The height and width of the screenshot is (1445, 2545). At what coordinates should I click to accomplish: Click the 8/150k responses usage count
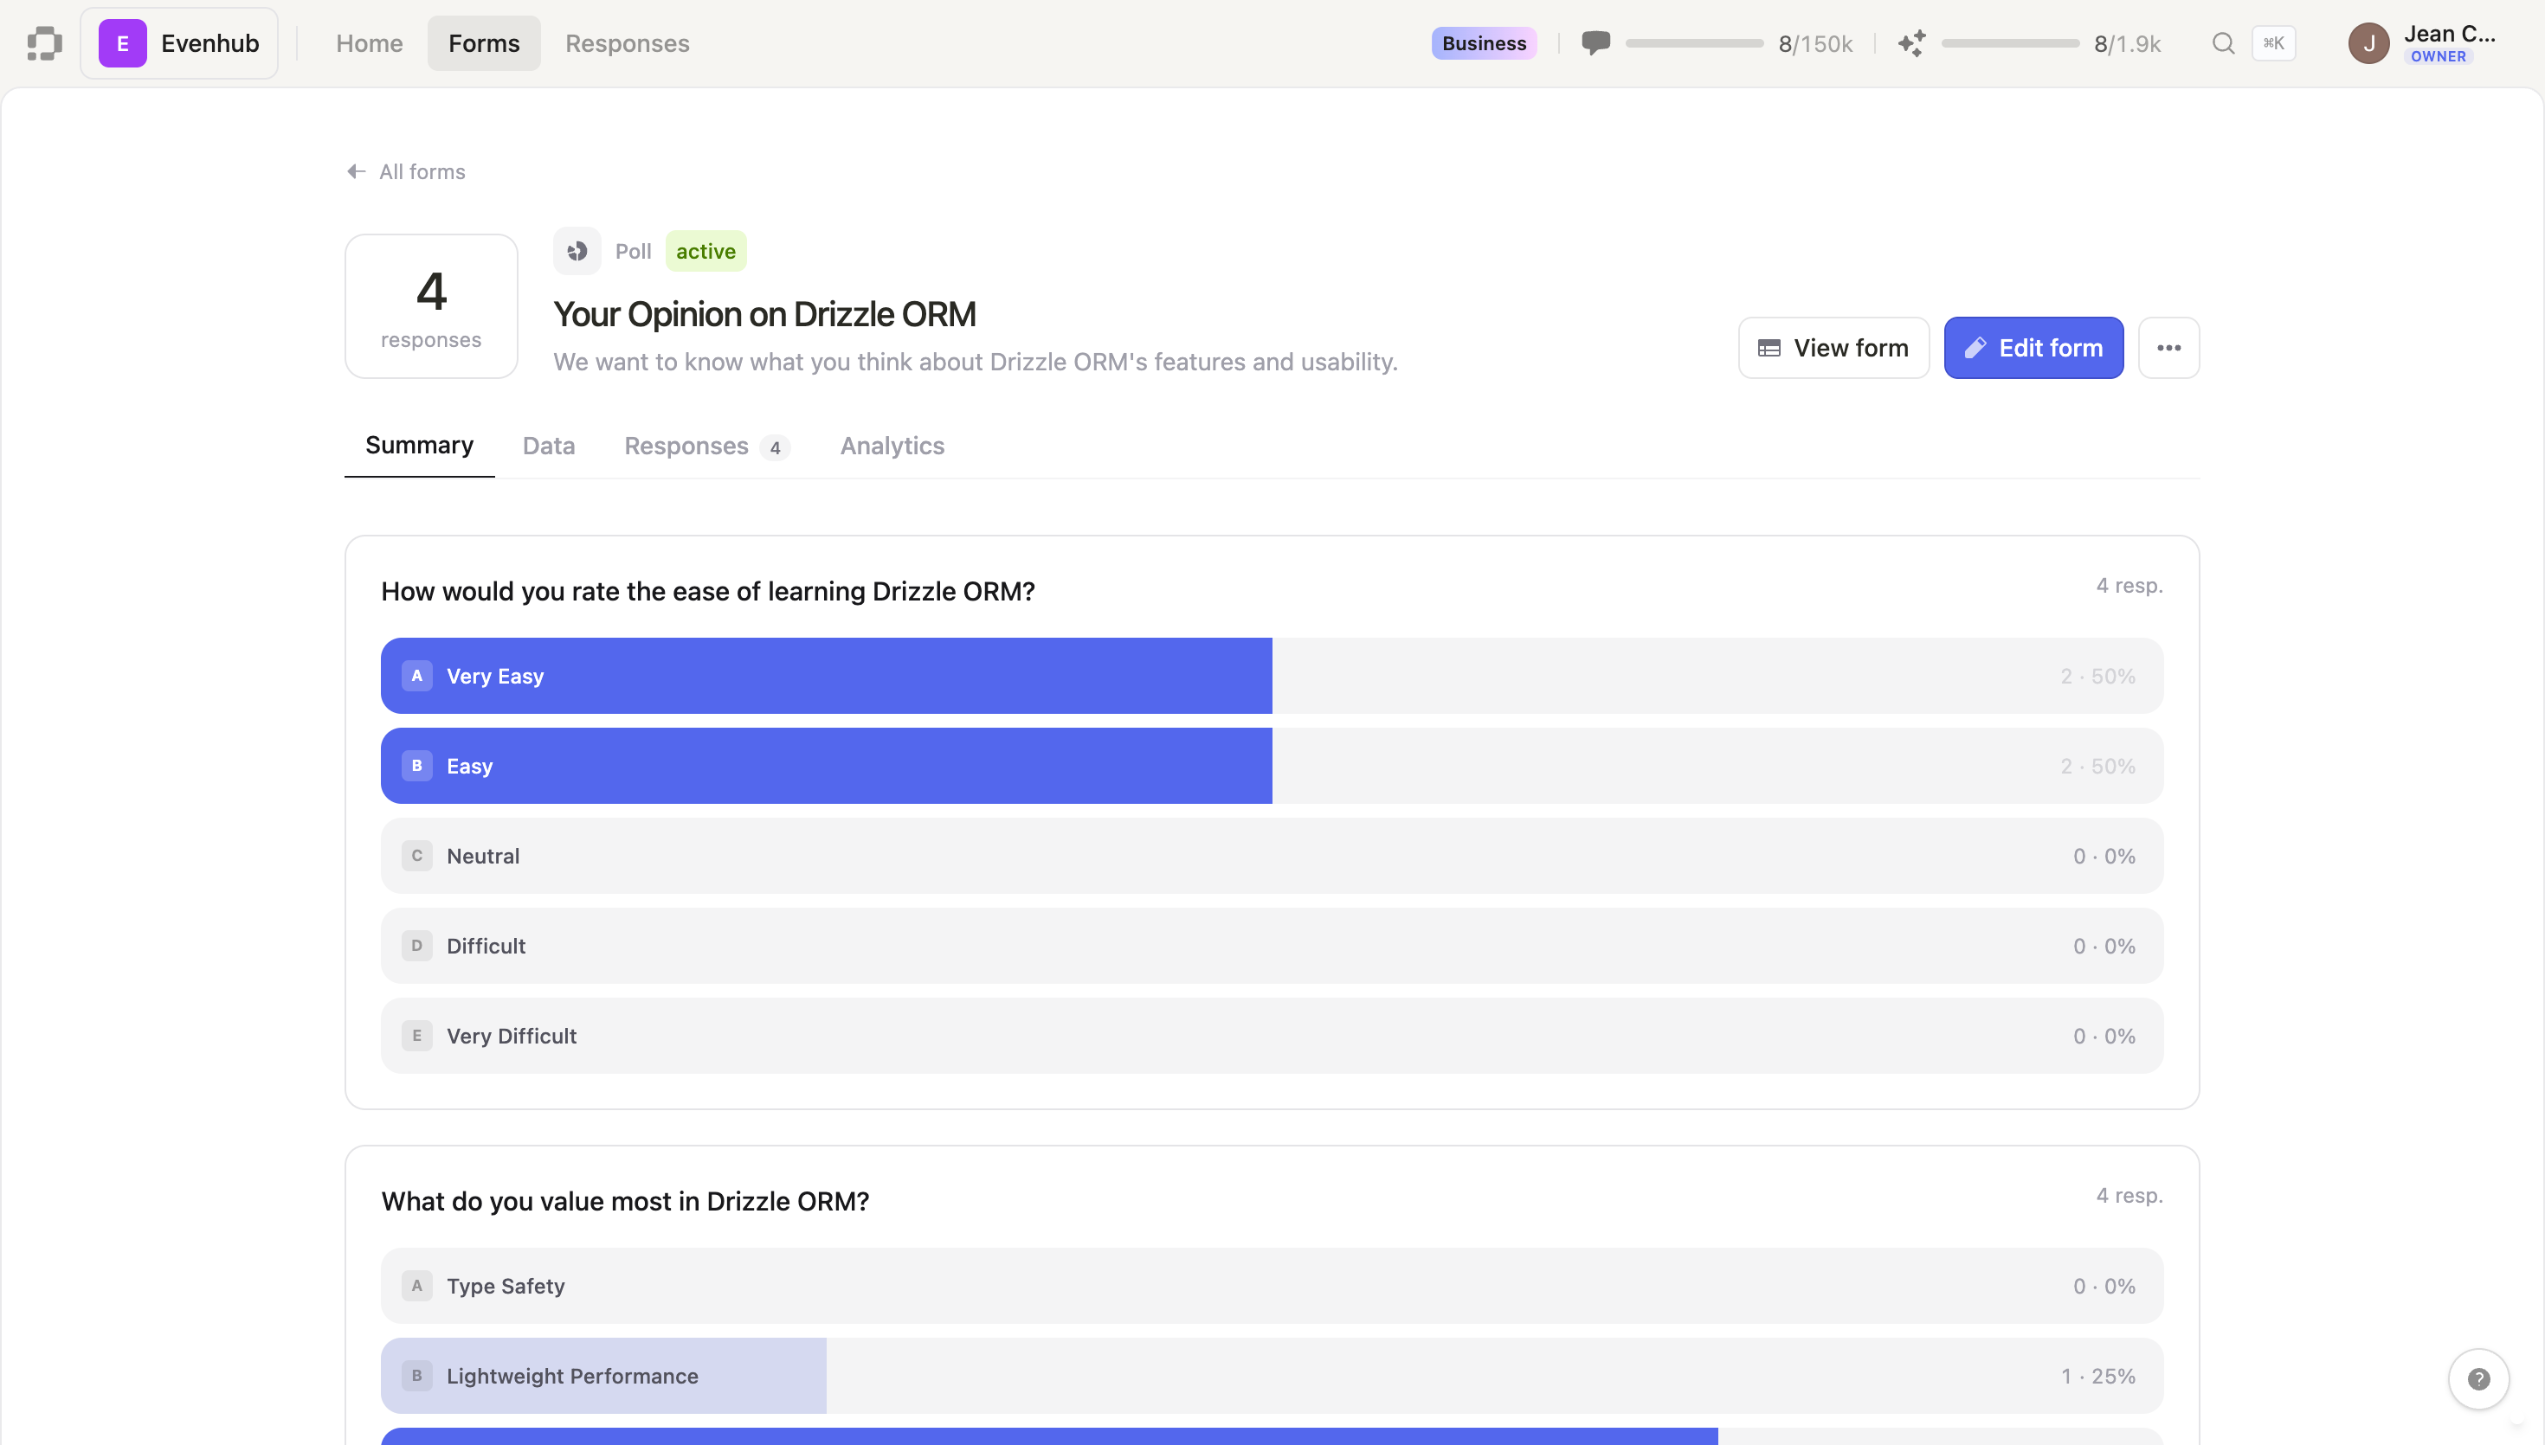click(x=1815, y=43)
